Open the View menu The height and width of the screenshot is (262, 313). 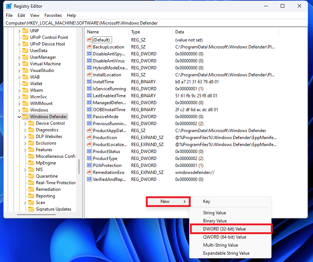point(35,15)
